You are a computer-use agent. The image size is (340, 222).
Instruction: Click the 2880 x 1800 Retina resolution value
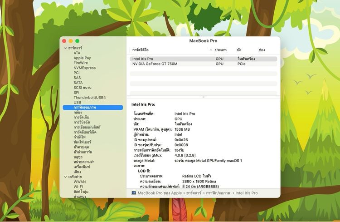pyautogui.click(x=199, y=182)
